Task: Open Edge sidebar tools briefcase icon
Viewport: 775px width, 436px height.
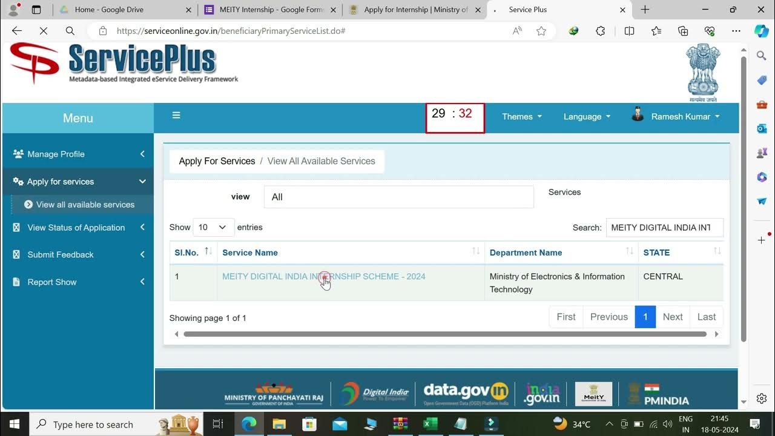Action: point(762,104)
